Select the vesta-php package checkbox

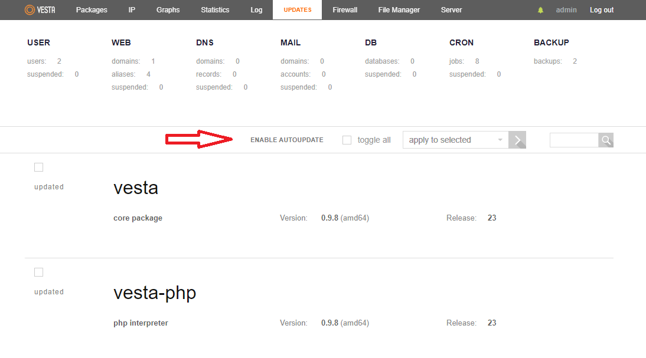(39, 272)
